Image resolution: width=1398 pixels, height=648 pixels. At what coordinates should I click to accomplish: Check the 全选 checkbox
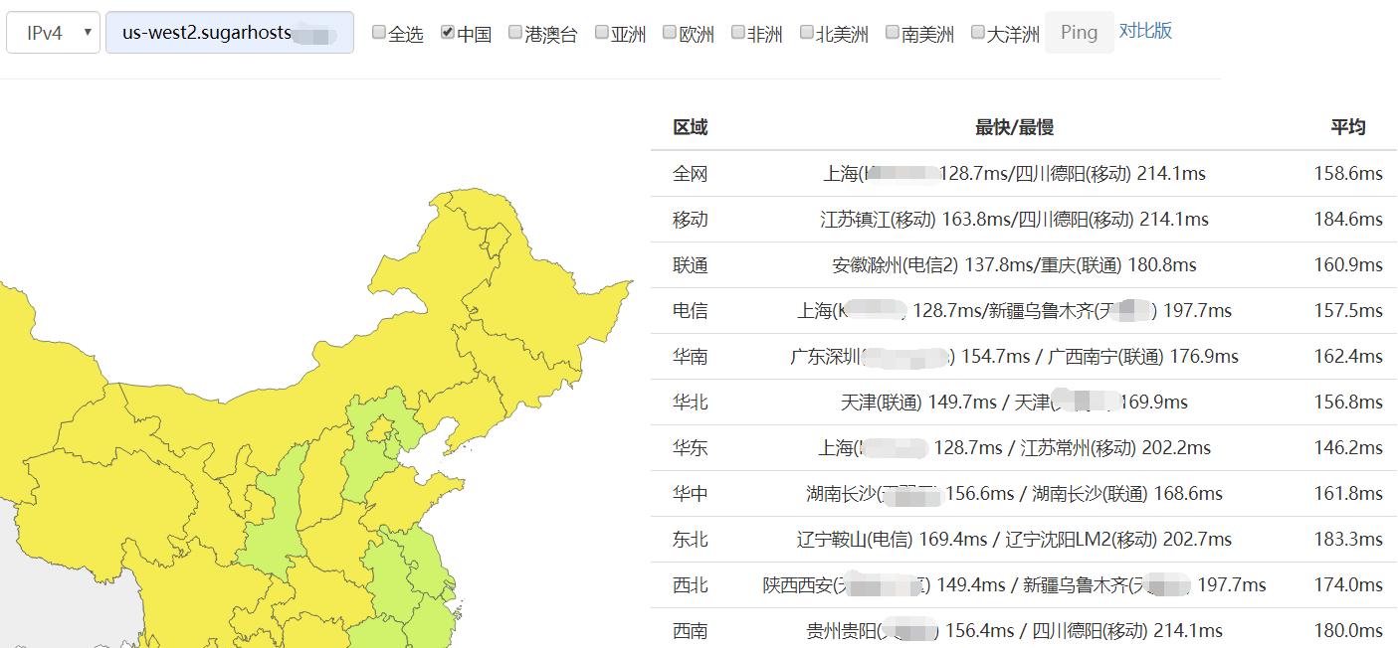tap(378, 31)
